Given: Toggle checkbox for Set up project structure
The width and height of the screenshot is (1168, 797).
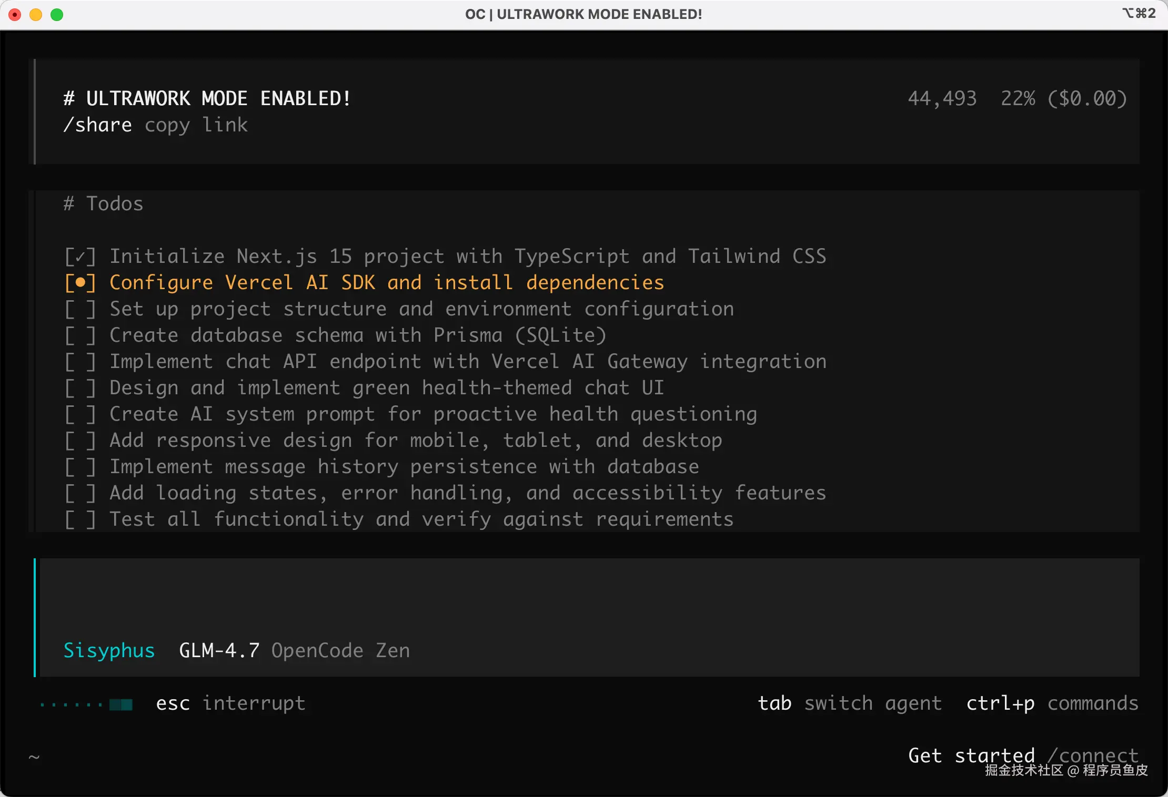Looking at the screenshot, I should [80, 309].
